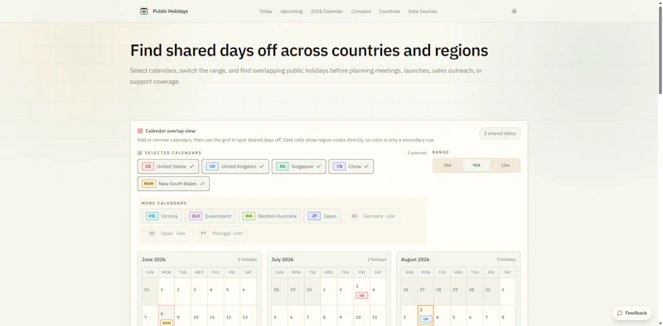Click the WA region code badge

[249, 216]
